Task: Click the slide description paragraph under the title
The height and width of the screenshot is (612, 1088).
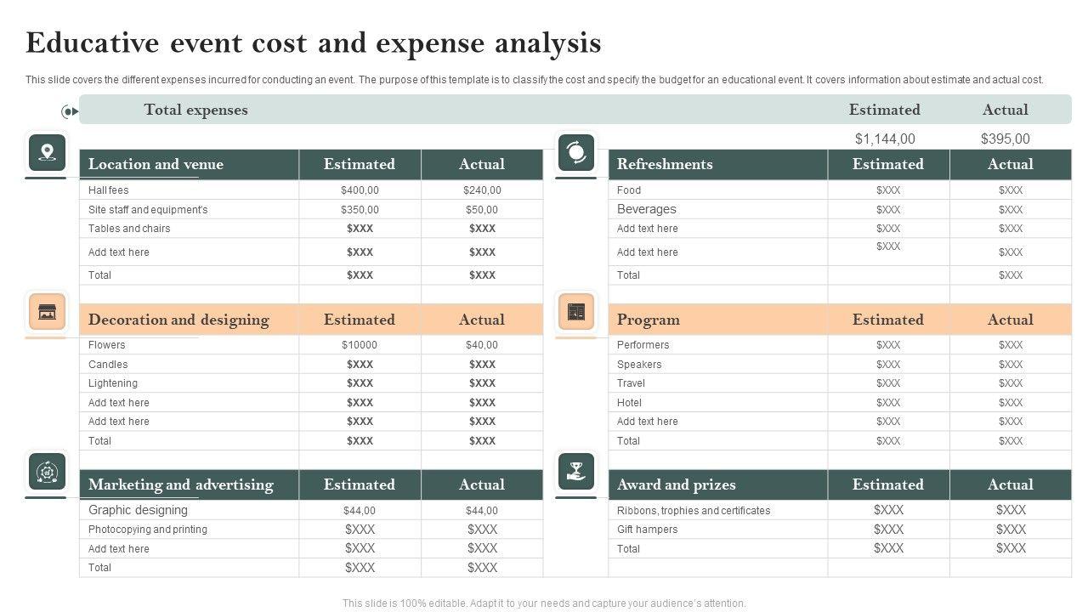Action: [535, 80]
